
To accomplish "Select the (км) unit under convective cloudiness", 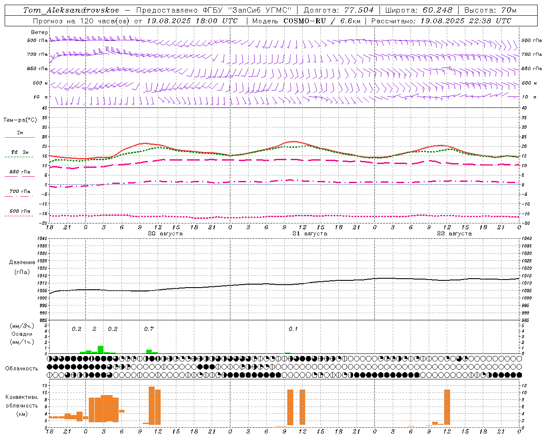I will pyautogui.click(x=22, y=414).
